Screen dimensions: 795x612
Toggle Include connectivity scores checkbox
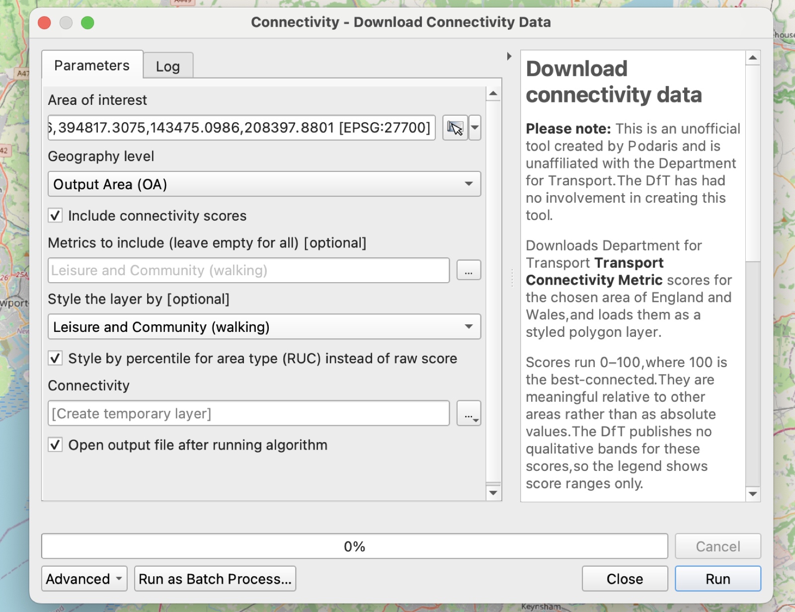(x=55, y=216)
